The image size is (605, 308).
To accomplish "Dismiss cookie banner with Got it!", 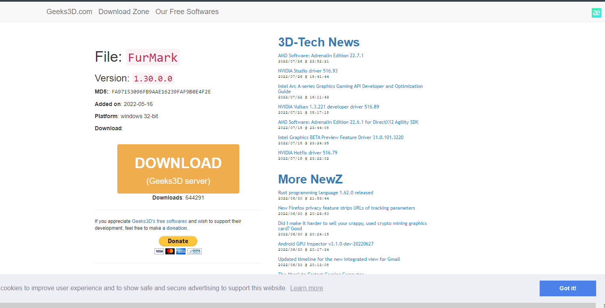I will (568, 288).
